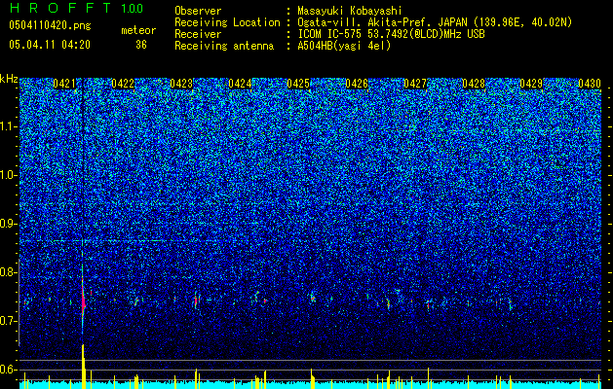Click the date stamp 05.04.11 04:20
The image size is (613, 389).
[x=50, y=45]
